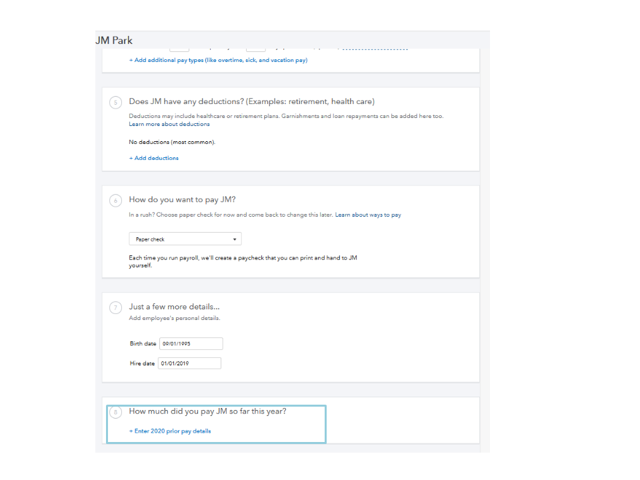Click the Birth date label
Image resolution: width=640 pixels, height=480 pixels.
tap(143, 344)
